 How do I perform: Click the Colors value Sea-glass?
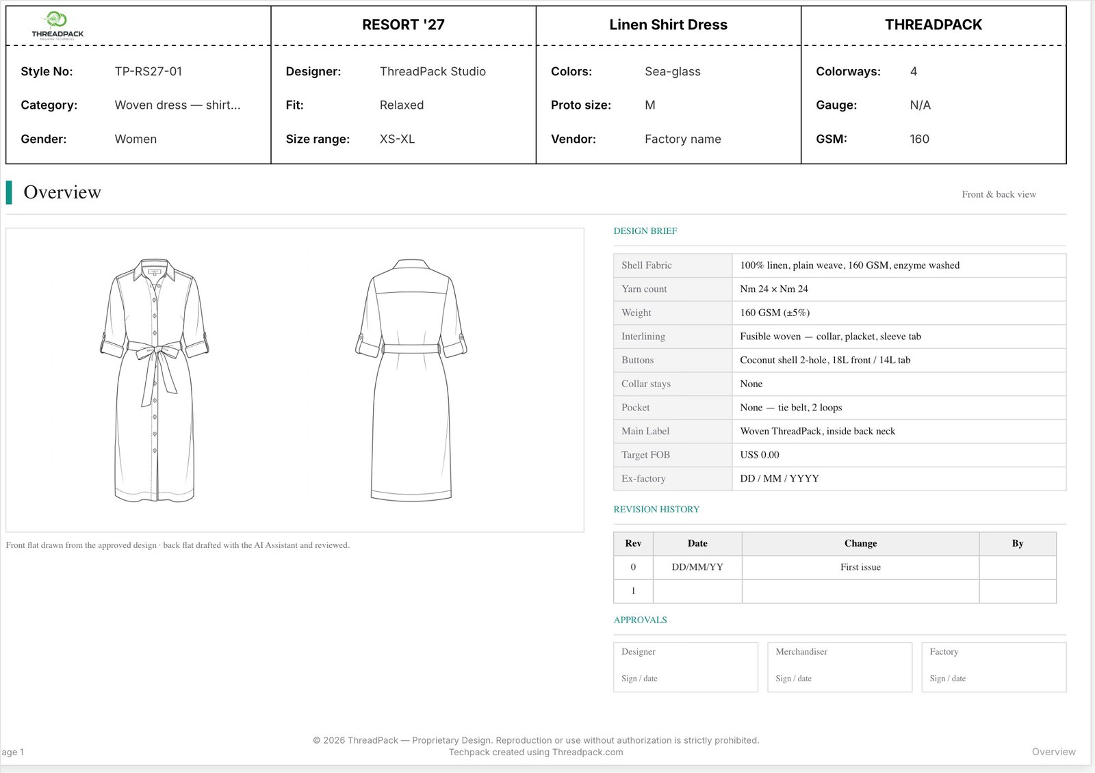672,71
